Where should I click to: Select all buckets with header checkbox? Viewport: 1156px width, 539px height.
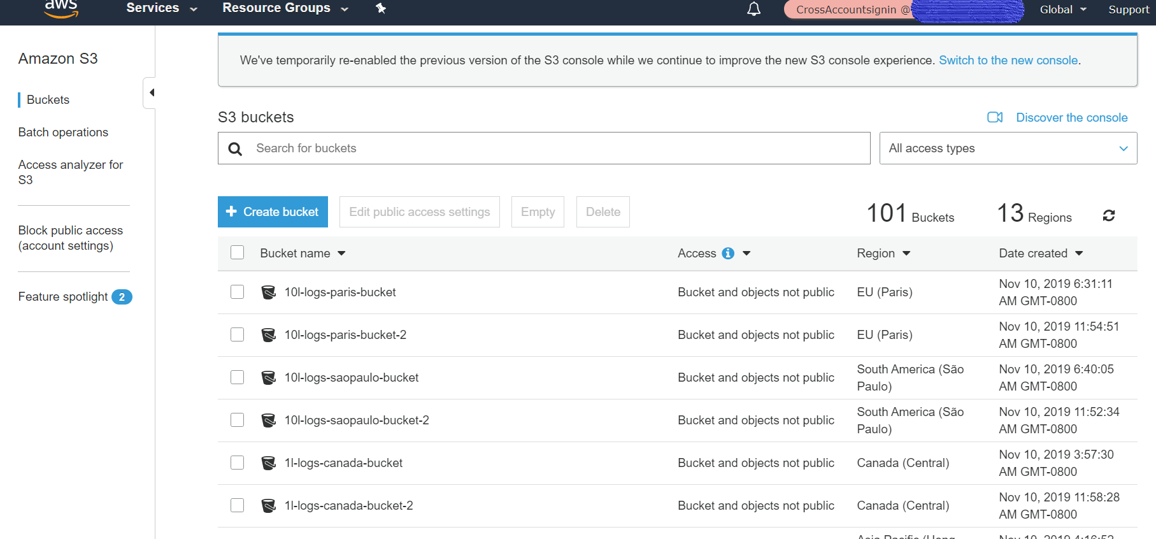tap(238, 253)
